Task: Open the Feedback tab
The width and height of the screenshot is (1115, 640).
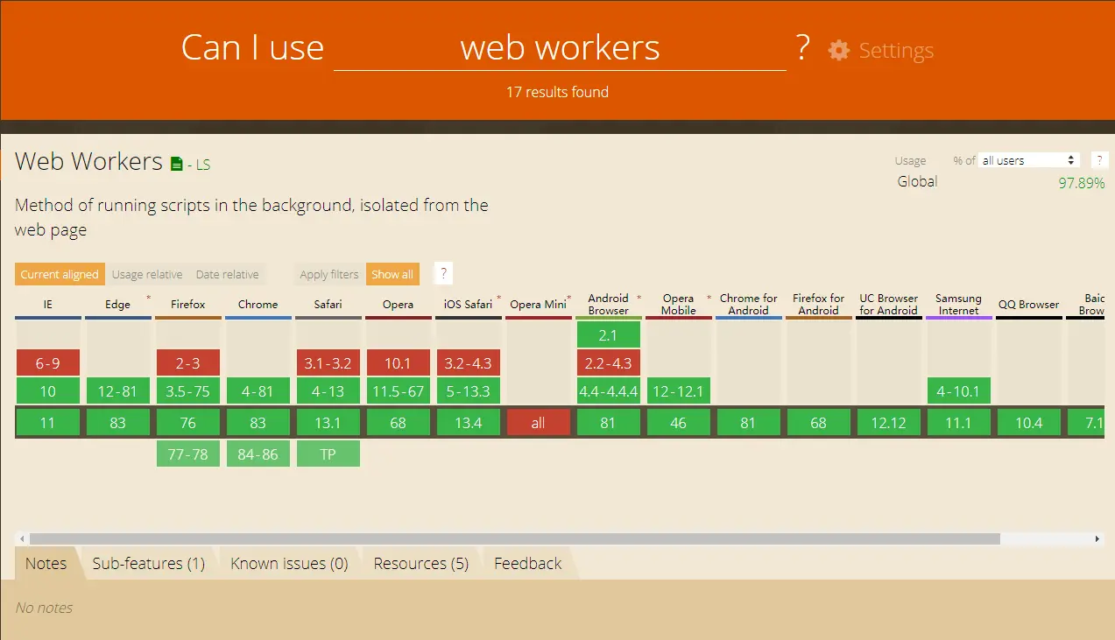Action: [x=528, y=563]
